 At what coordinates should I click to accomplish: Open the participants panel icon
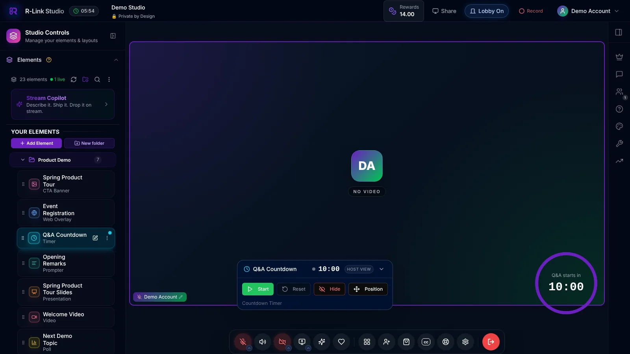[619, 92]
